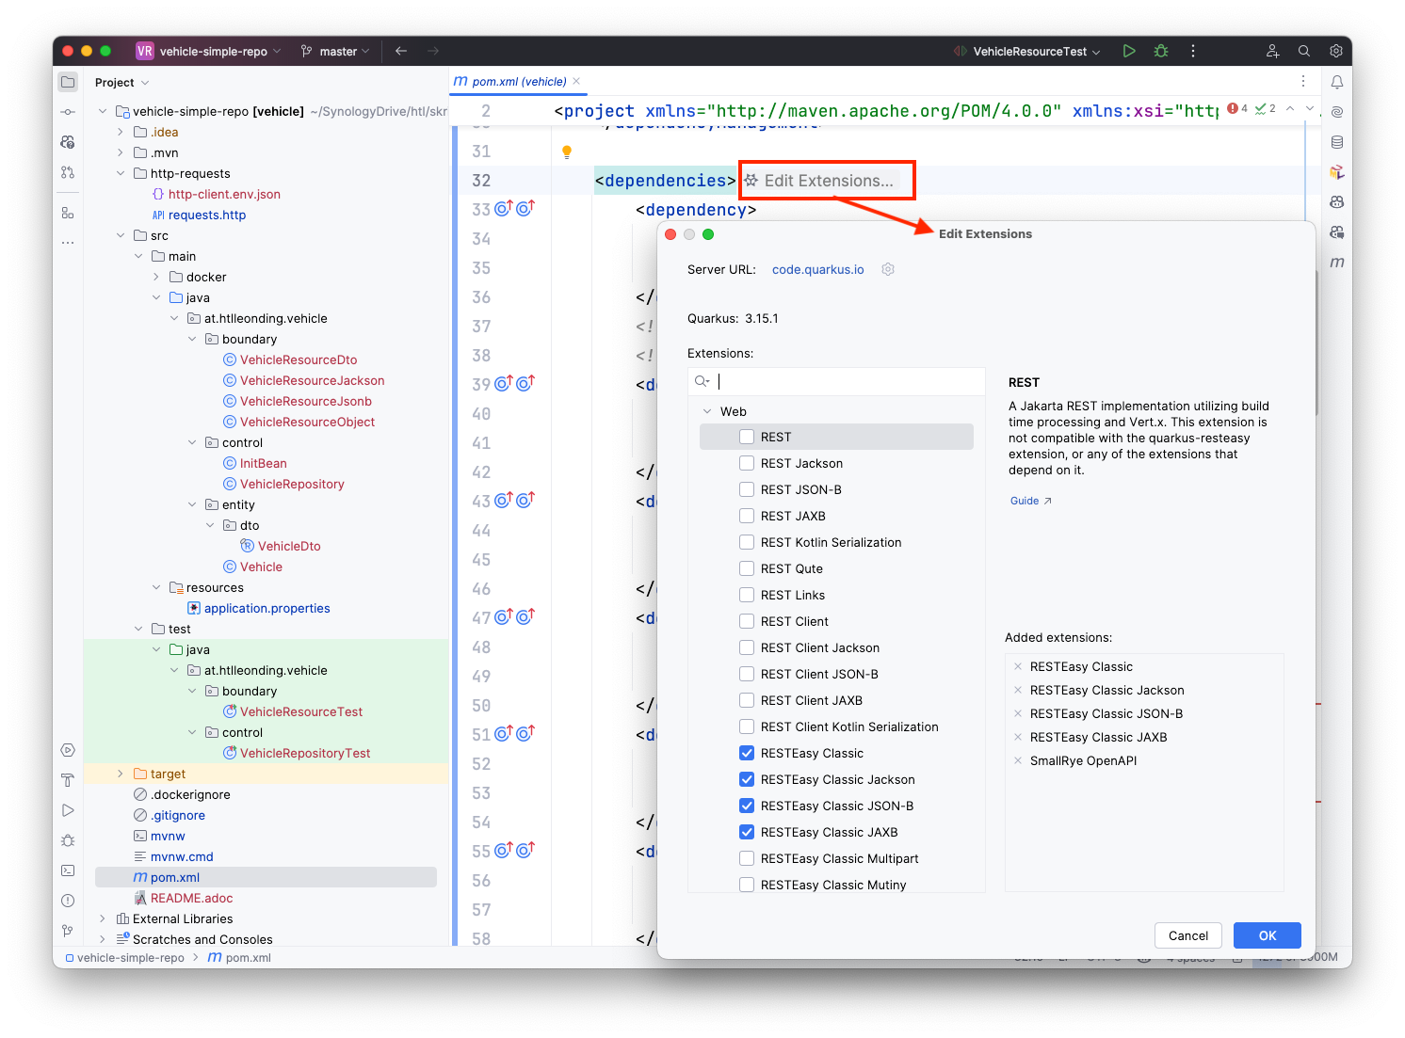1405x1038 pixels.
Task: Enable the REST extension checkbox
Action: (x=747, y=437)
